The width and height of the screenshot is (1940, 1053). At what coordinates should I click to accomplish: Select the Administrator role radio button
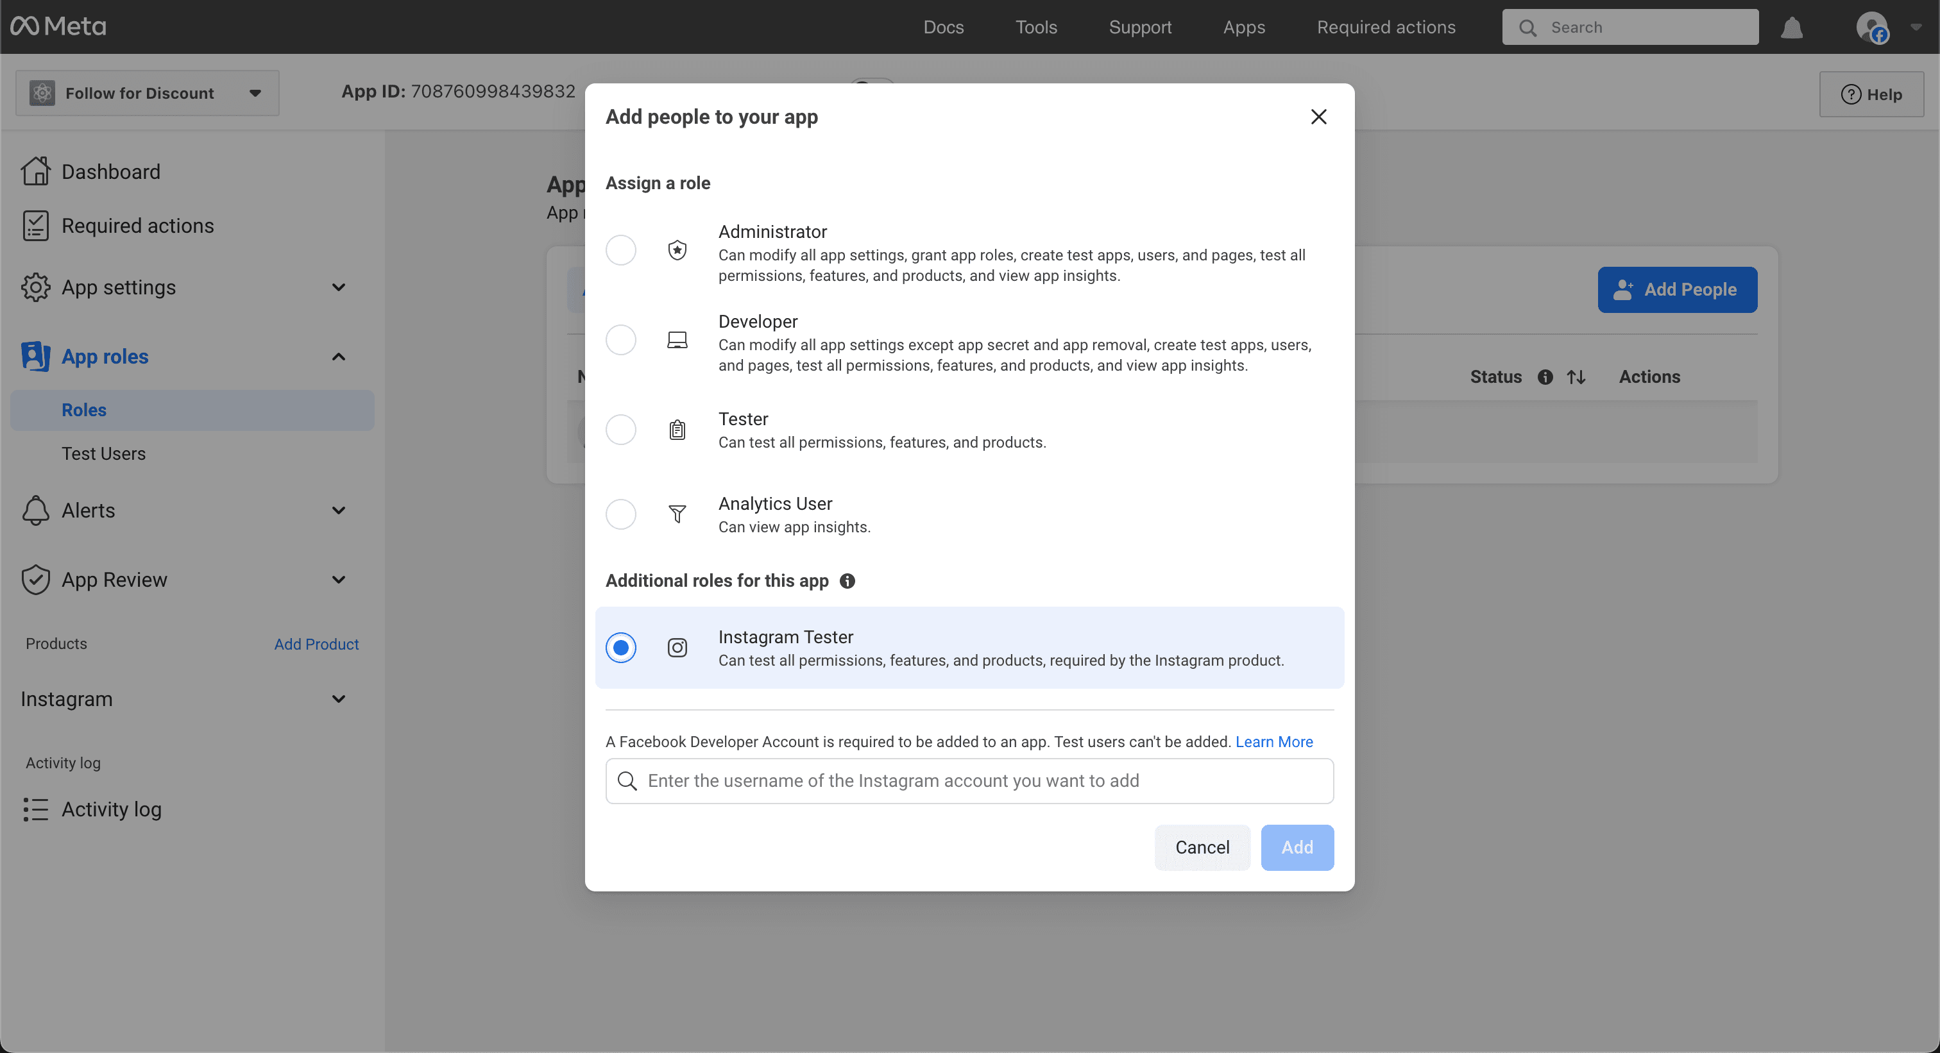point(620,250)
